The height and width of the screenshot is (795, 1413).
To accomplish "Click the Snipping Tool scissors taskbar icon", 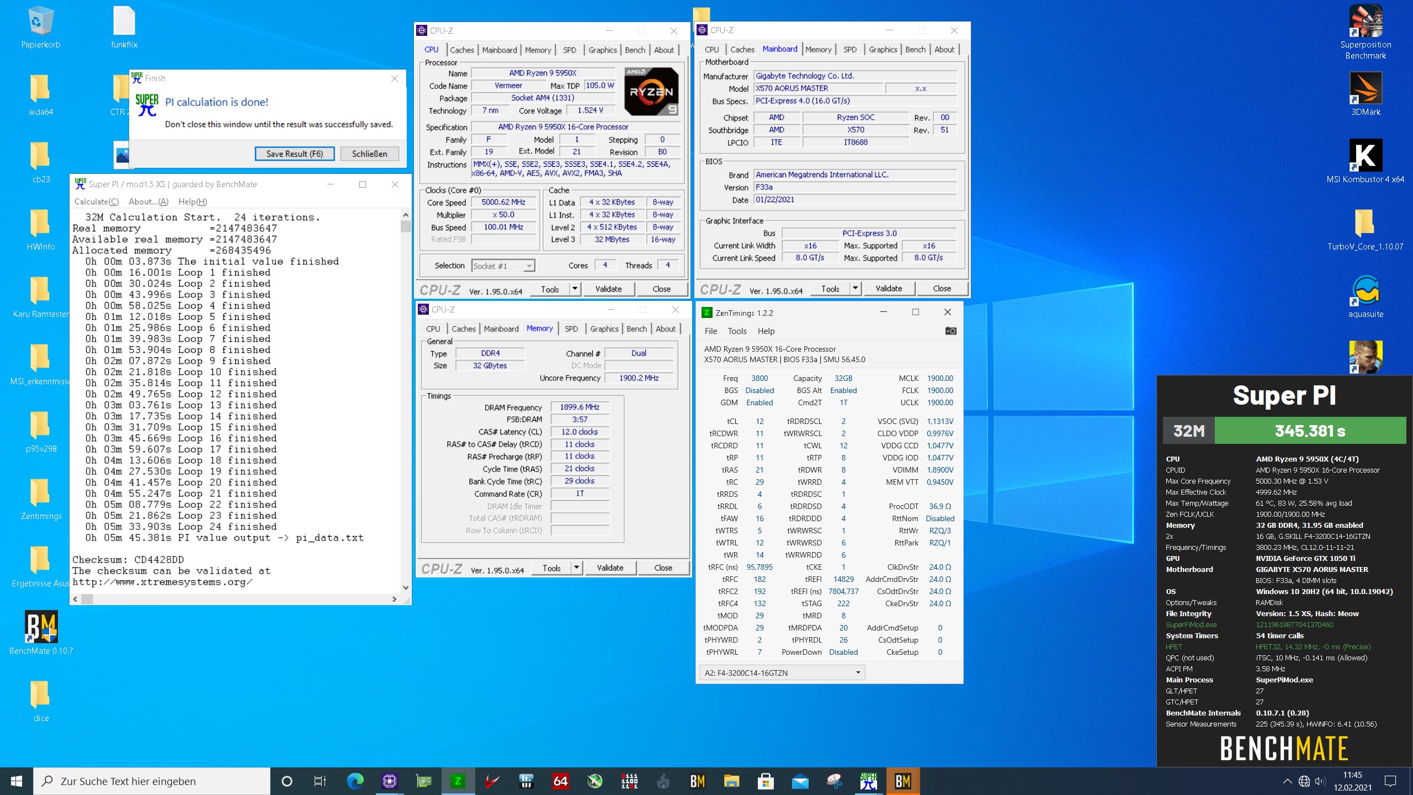I will click(834, 781).
